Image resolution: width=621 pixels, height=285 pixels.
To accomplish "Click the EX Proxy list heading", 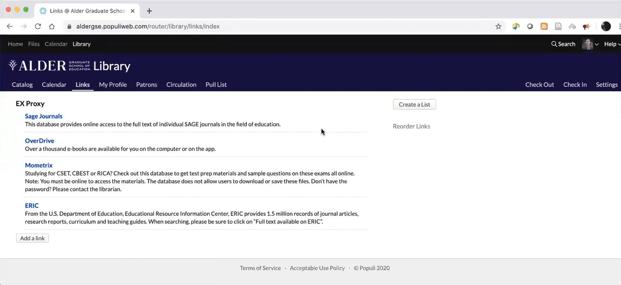I will coord(30,103).
